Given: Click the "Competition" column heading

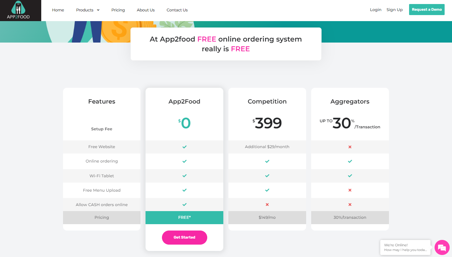Looking at the screenshot, I should [x=267, y=102].
